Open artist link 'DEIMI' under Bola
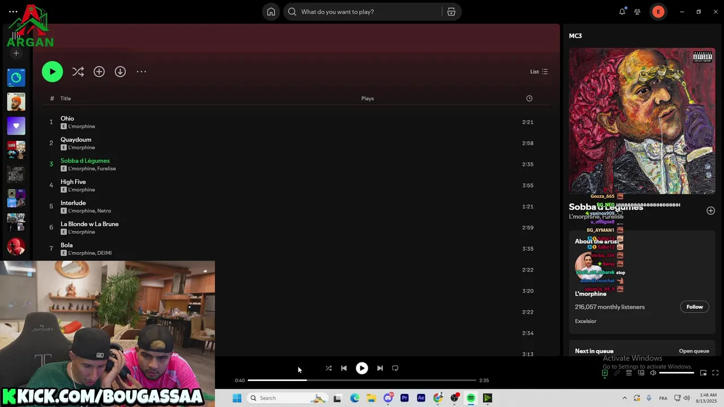 point(105,253)
